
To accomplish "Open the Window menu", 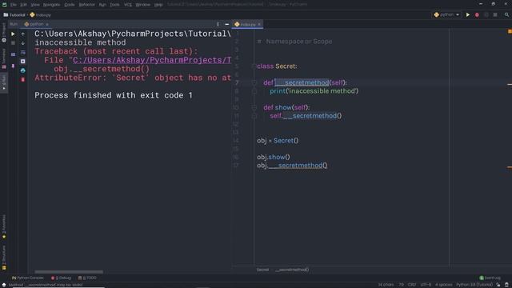I will pyautogui.click(x=143, y=5).
